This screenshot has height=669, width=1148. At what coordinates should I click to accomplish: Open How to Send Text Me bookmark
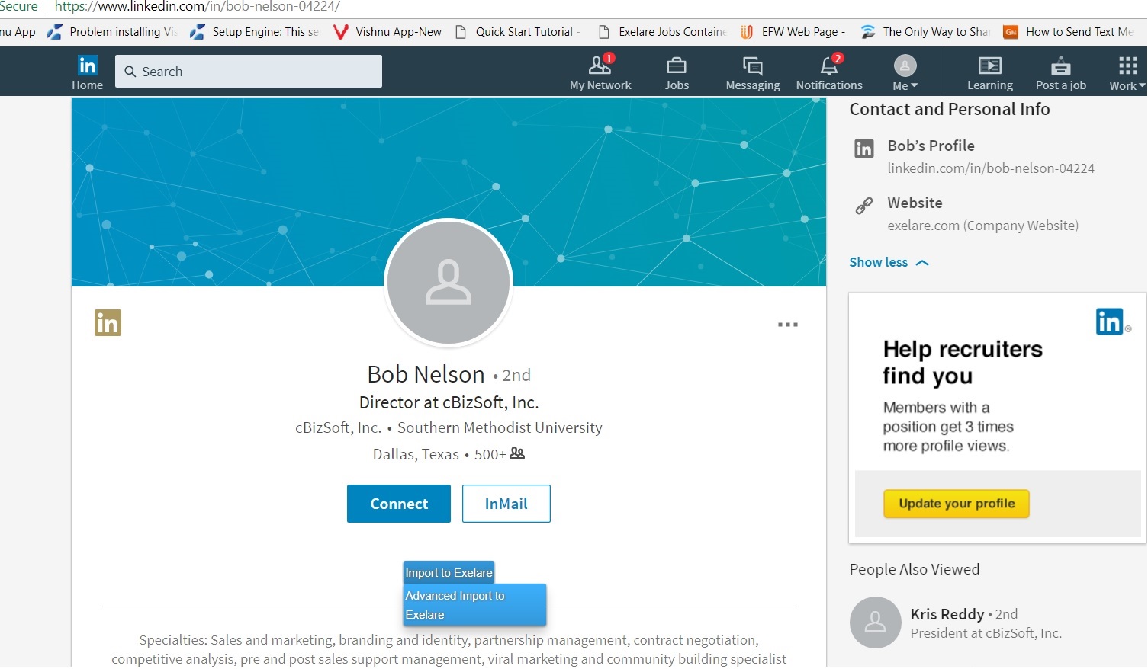pyautogui.click(x=1069, y=32)
